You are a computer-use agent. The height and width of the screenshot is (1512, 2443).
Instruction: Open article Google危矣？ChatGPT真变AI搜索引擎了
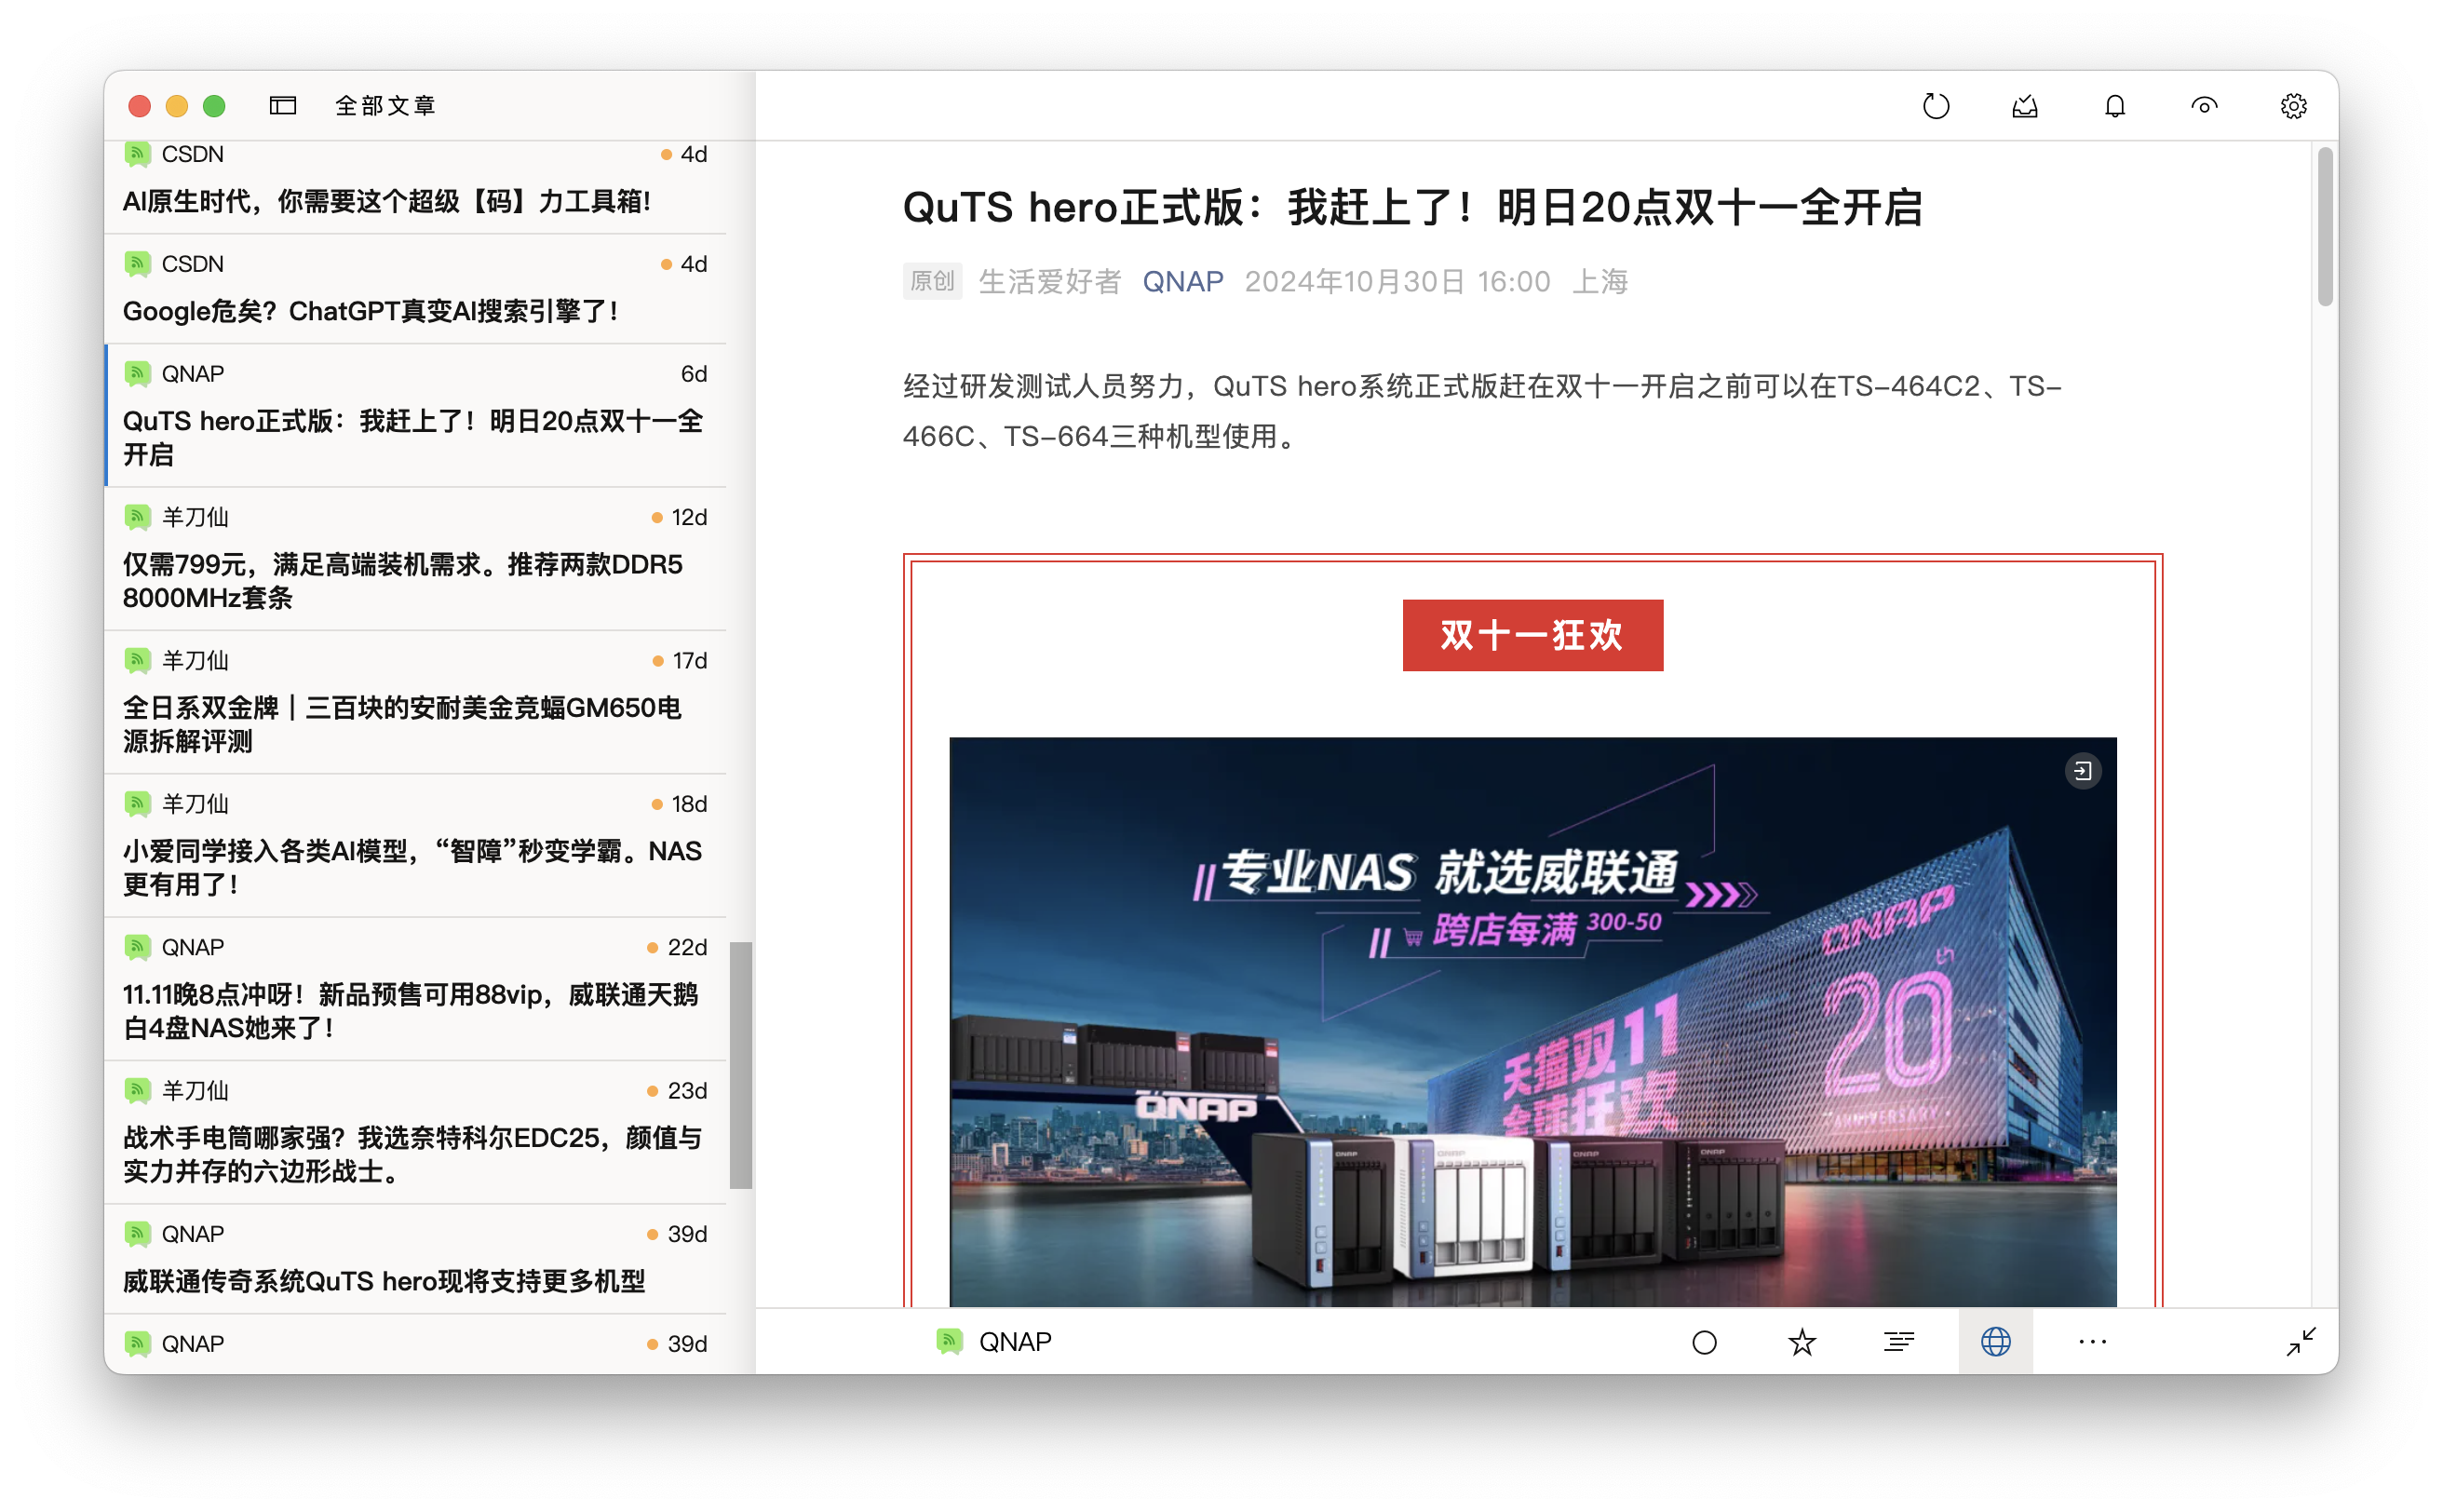tap(416, 290)
